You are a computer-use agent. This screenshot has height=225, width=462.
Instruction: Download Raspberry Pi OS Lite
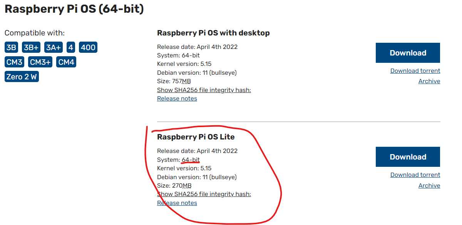pyautogui.click(x=408, y=157)
